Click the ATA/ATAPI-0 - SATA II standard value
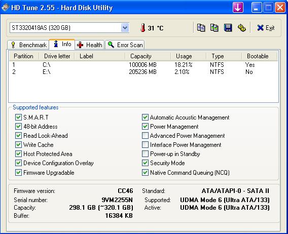Screen dimensions: 288x234 click(x=235, y=191)
